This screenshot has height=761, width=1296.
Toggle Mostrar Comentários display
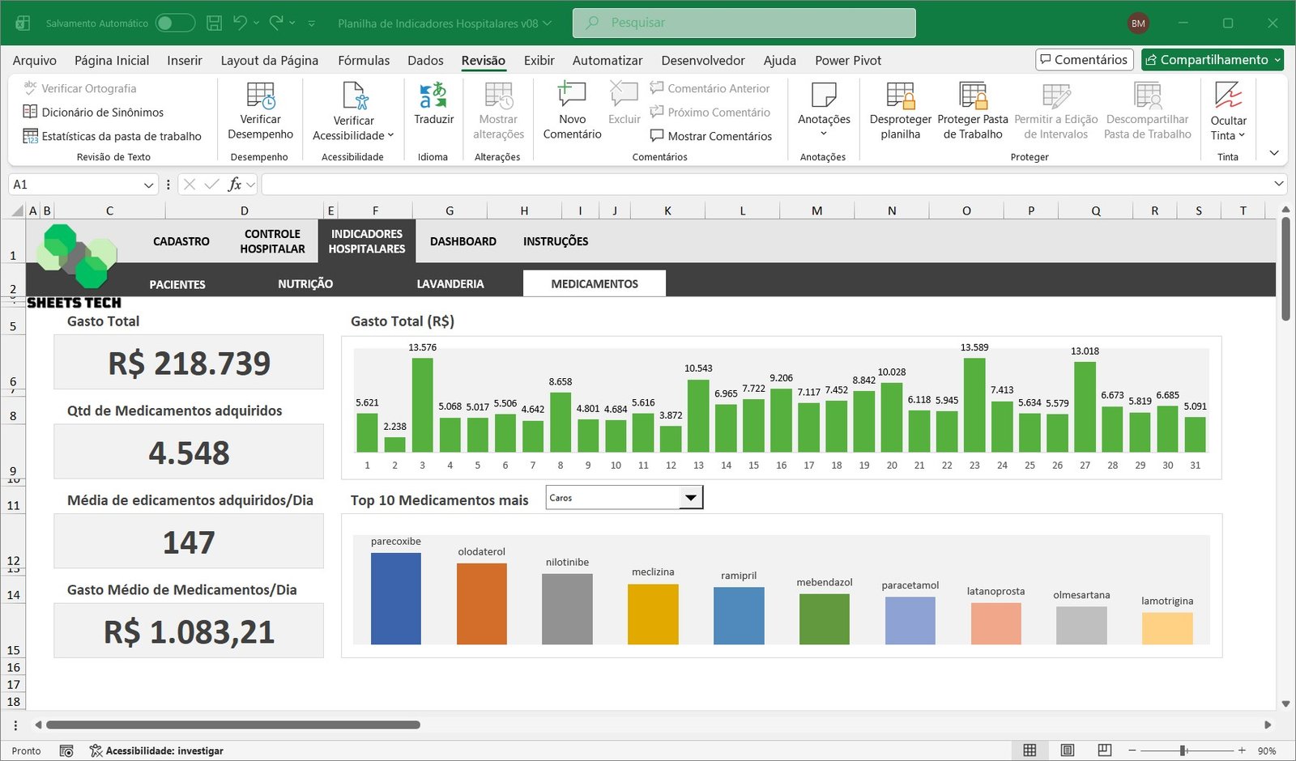coord(710,136)
